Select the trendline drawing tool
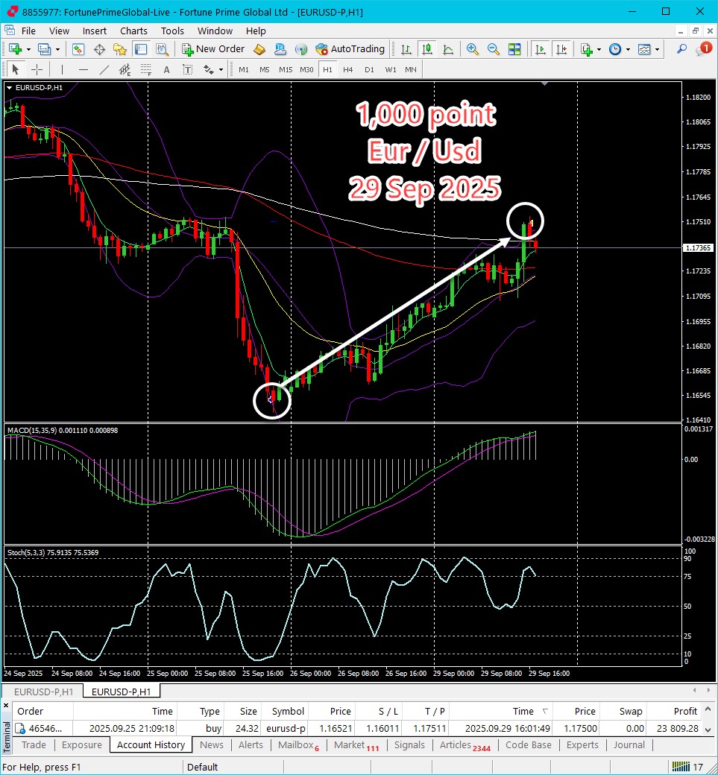Screen dimensions: 718x775 (104, 69)
